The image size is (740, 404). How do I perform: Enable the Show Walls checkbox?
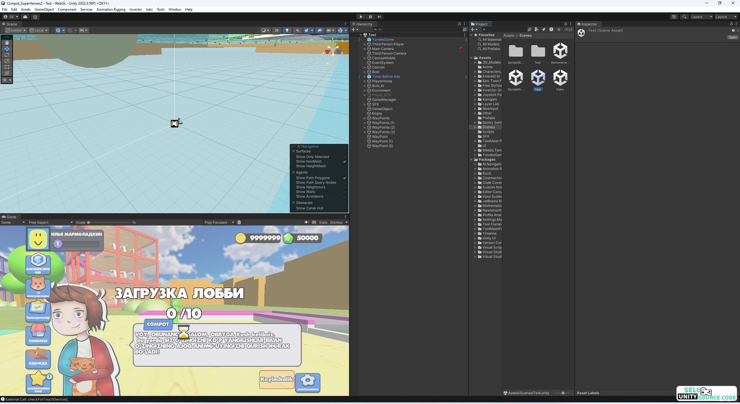click(x=345, y=192)
